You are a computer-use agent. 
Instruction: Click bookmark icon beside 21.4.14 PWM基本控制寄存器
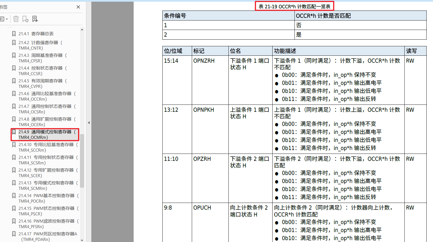[14, 195]
